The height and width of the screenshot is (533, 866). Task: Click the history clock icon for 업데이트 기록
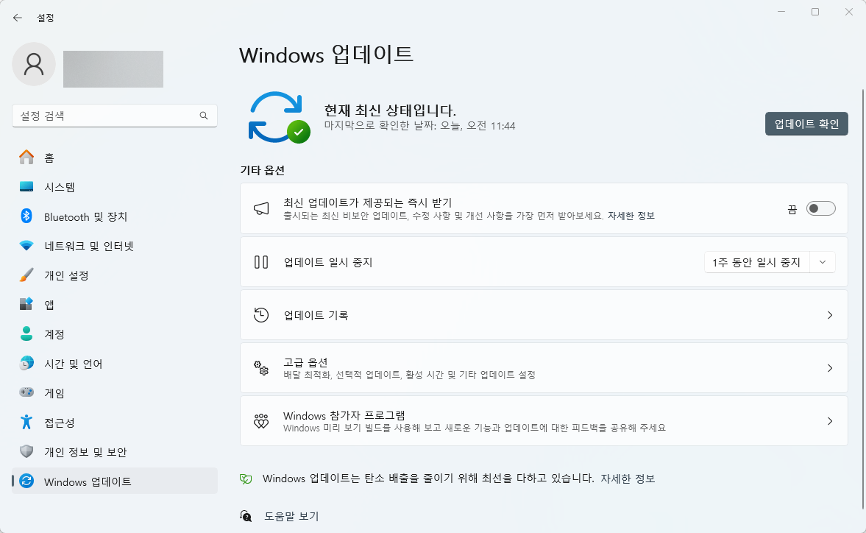point(261,315)
